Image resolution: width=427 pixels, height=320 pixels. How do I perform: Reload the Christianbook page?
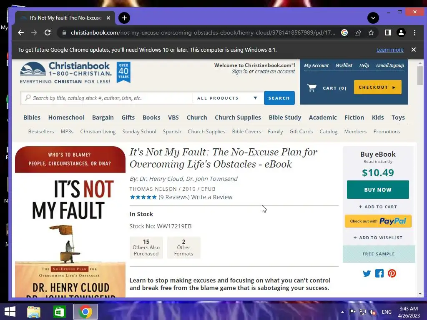tap(48, 32)
